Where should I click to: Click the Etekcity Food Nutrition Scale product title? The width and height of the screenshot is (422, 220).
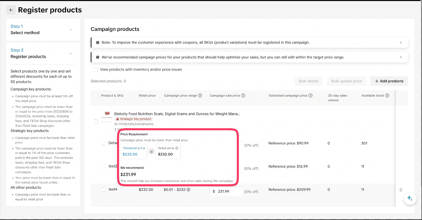[177, 113]
